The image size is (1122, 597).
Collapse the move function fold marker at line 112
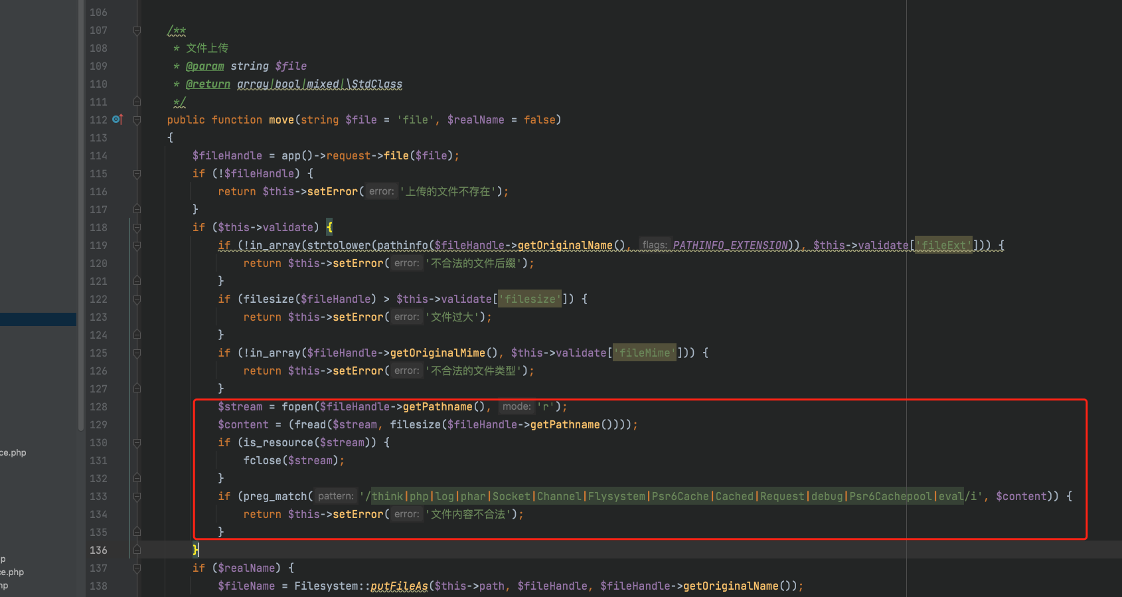click(137, 120)
